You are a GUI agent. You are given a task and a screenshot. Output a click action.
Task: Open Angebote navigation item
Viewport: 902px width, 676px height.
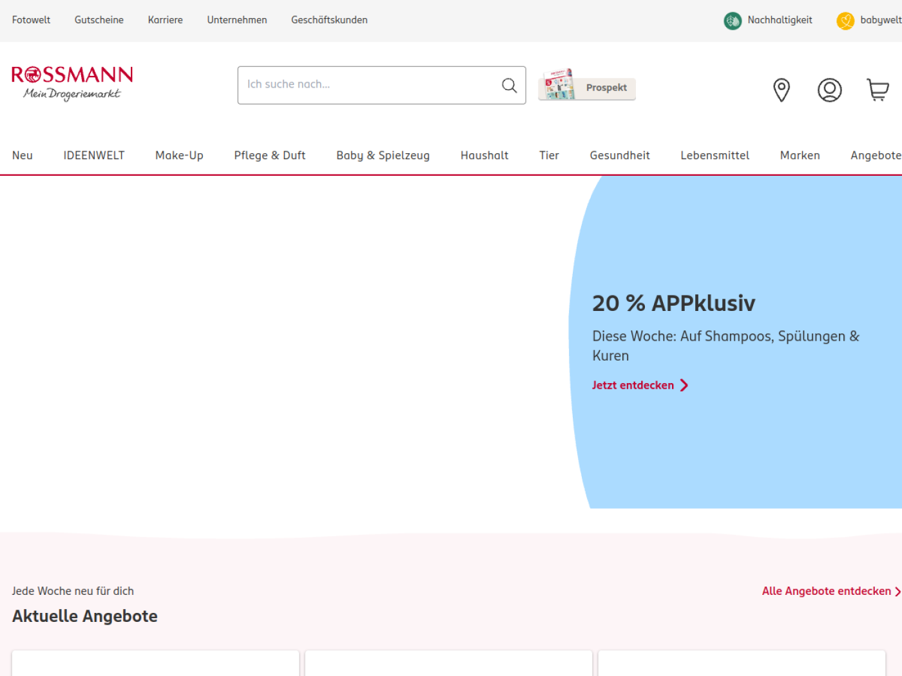pyautogui.click(x=876, y=155)
